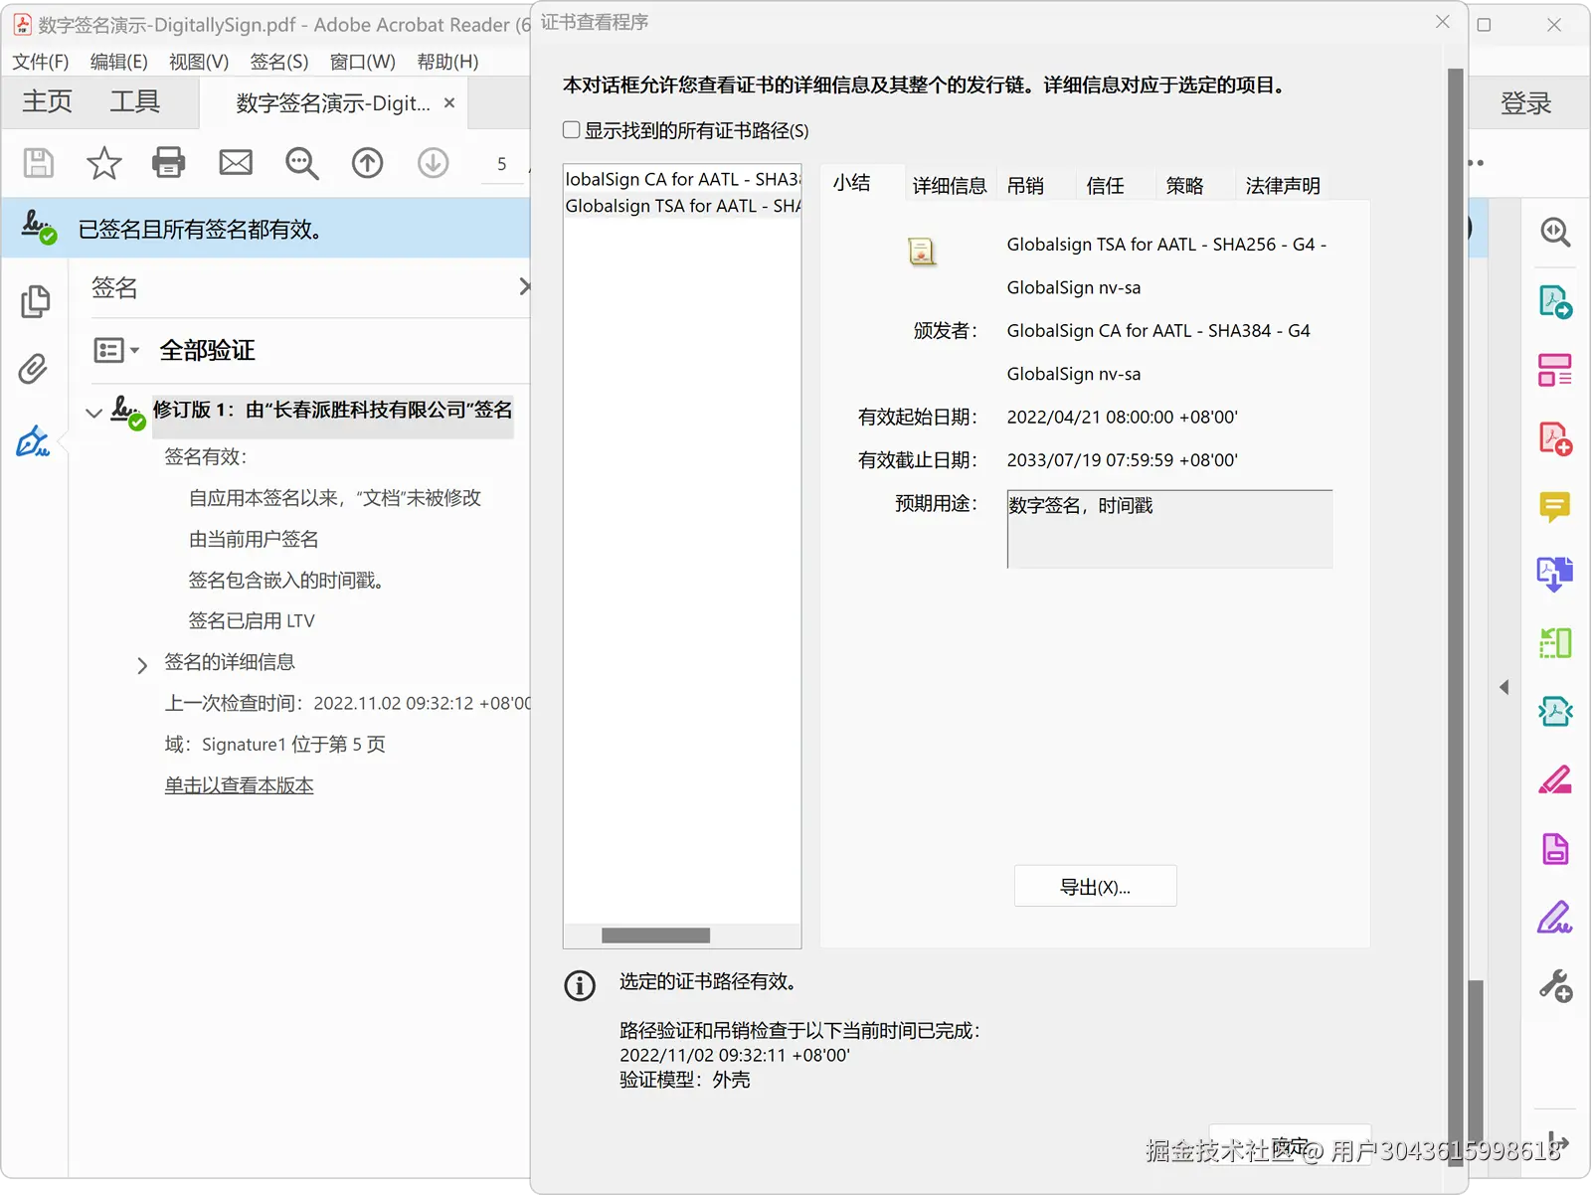Image resolution: width=1591 pixels, height=1195 pixels.
Task: Click the certificate list horizontal scrollbar thumb
Action: (x=656, y=936)
